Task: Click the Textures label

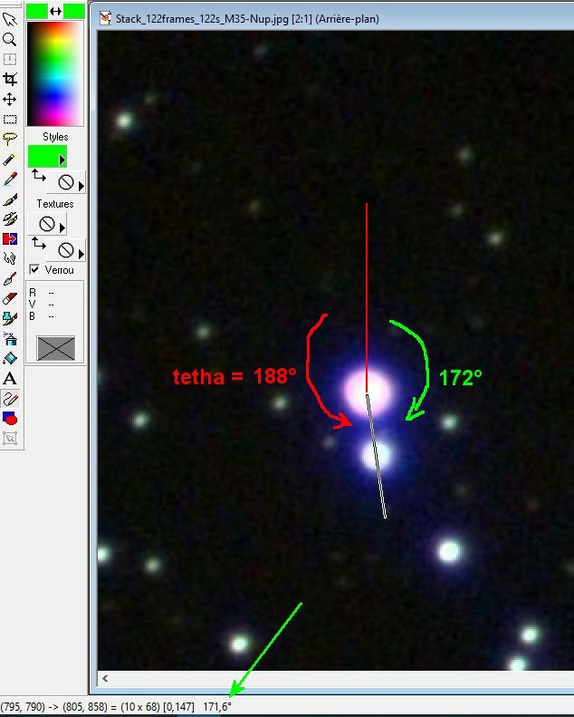Action: coord(55,204)
